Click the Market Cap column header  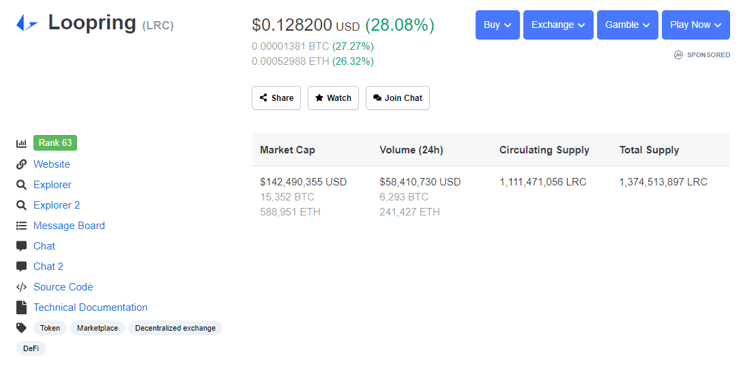287,150
